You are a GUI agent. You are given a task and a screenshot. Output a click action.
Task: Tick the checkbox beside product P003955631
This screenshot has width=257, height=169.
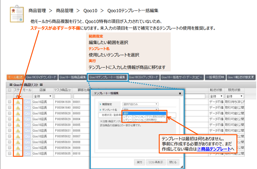[x=10, y=130]
